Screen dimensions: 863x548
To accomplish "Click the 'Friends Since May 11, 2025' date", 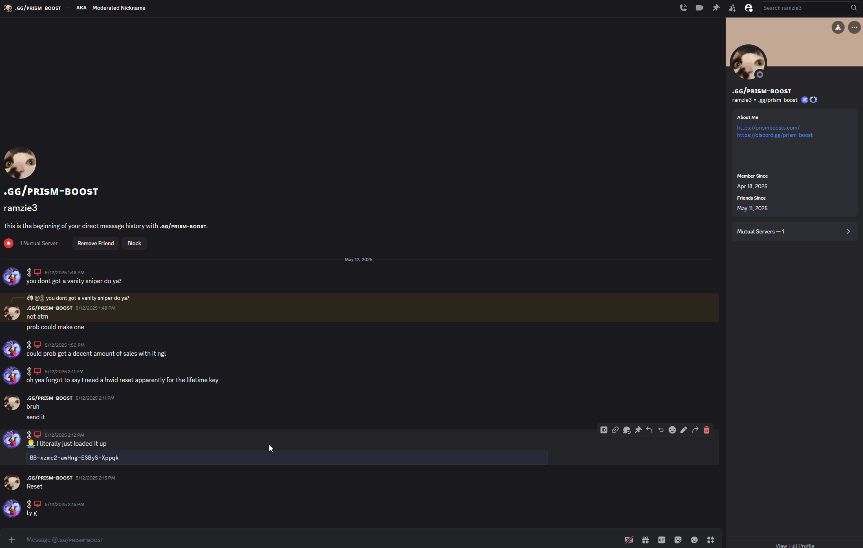I will [x=752, y=208].
